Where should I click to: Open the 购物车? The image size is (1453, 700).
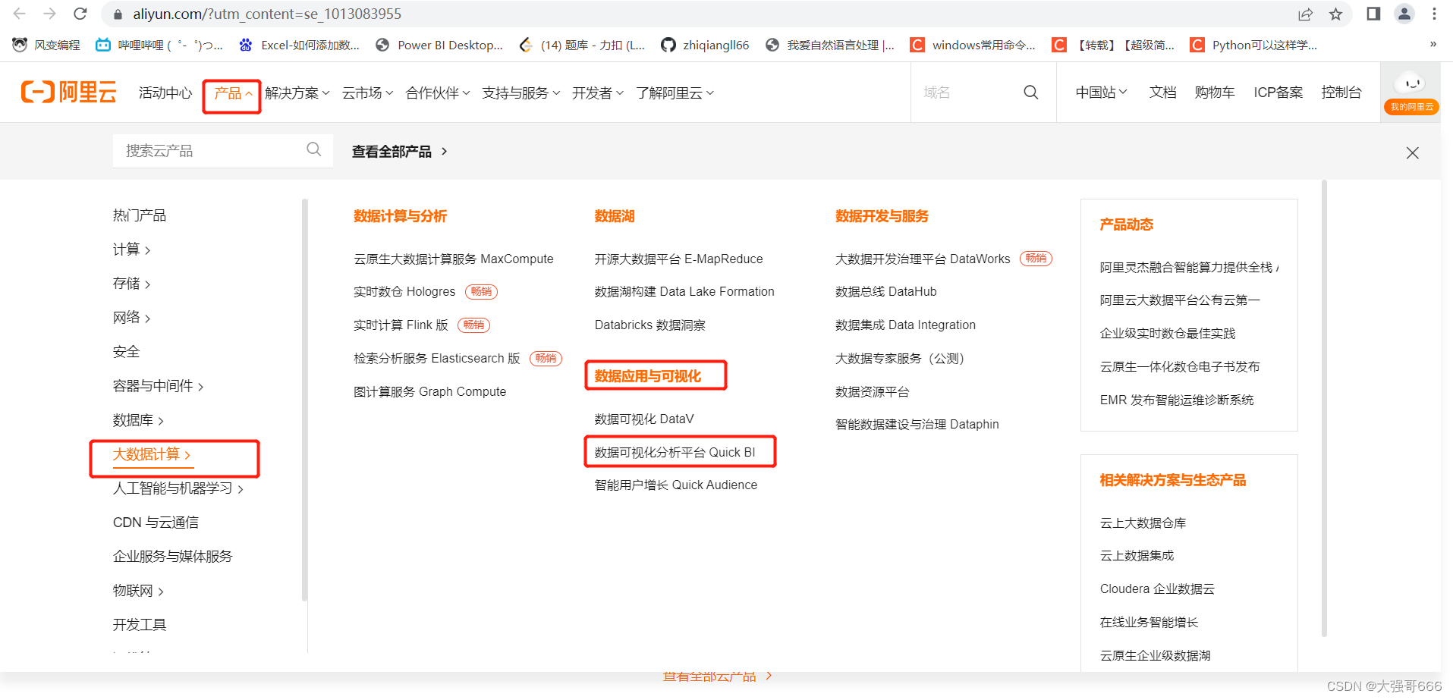1215,92
